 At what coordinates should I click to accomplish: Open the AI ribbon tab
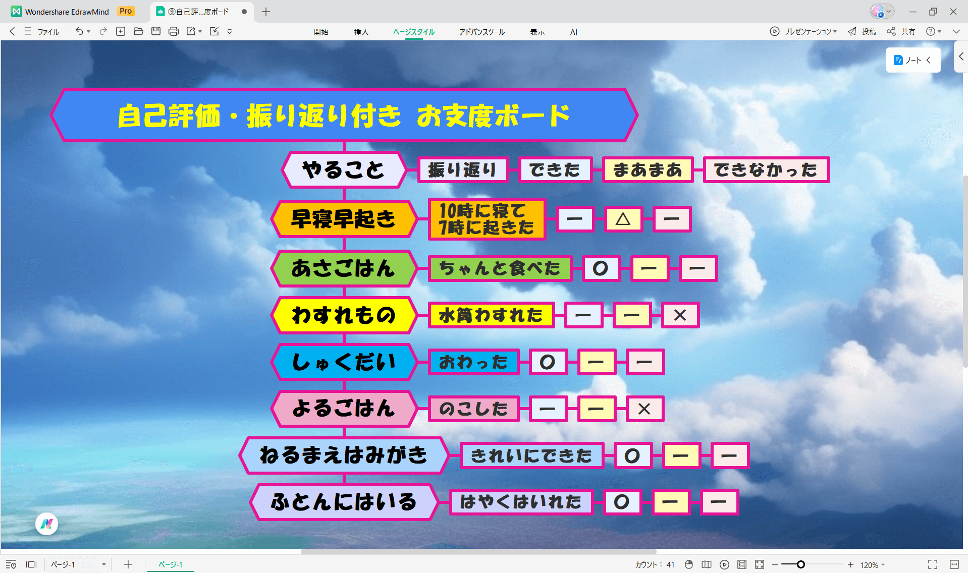click(x=573, y=32)
